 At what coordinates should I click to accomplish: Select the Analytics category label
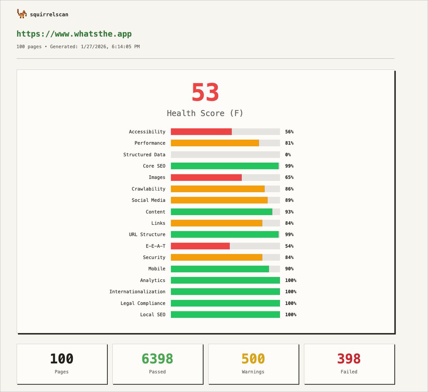coord(153,280)
